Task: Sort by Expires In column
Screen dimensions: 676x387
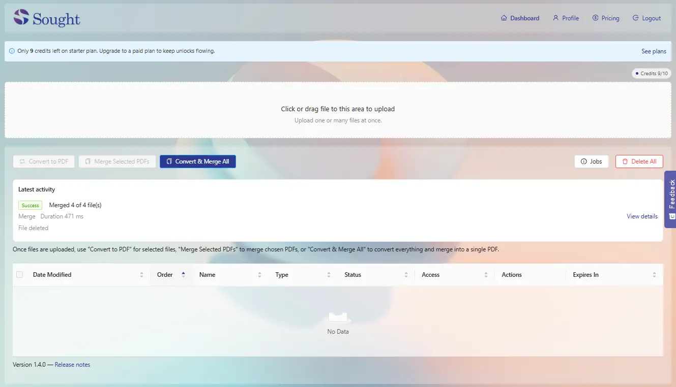Action: tap(614, 275)
